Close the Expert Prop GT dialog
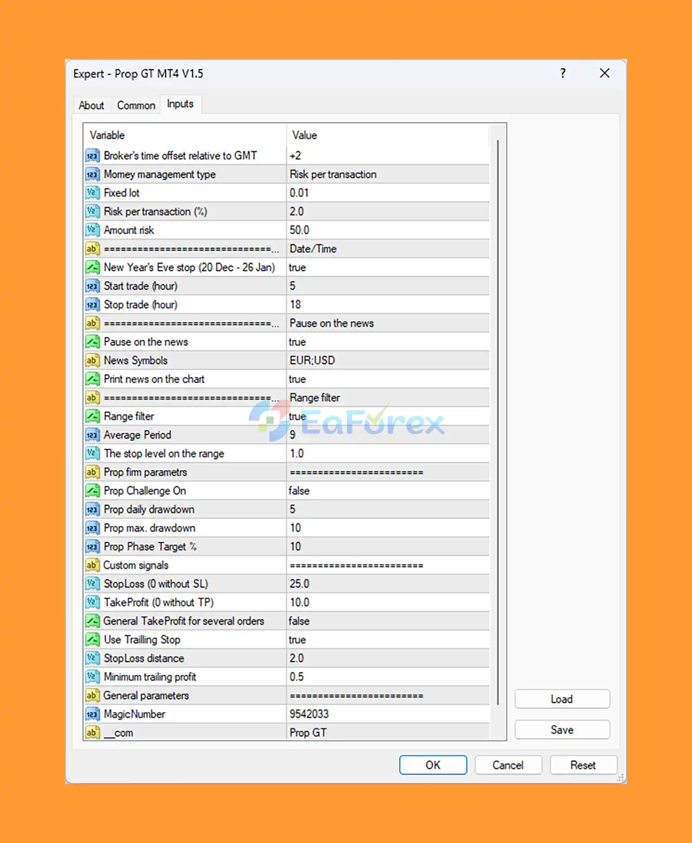 (x=605, y=73)
